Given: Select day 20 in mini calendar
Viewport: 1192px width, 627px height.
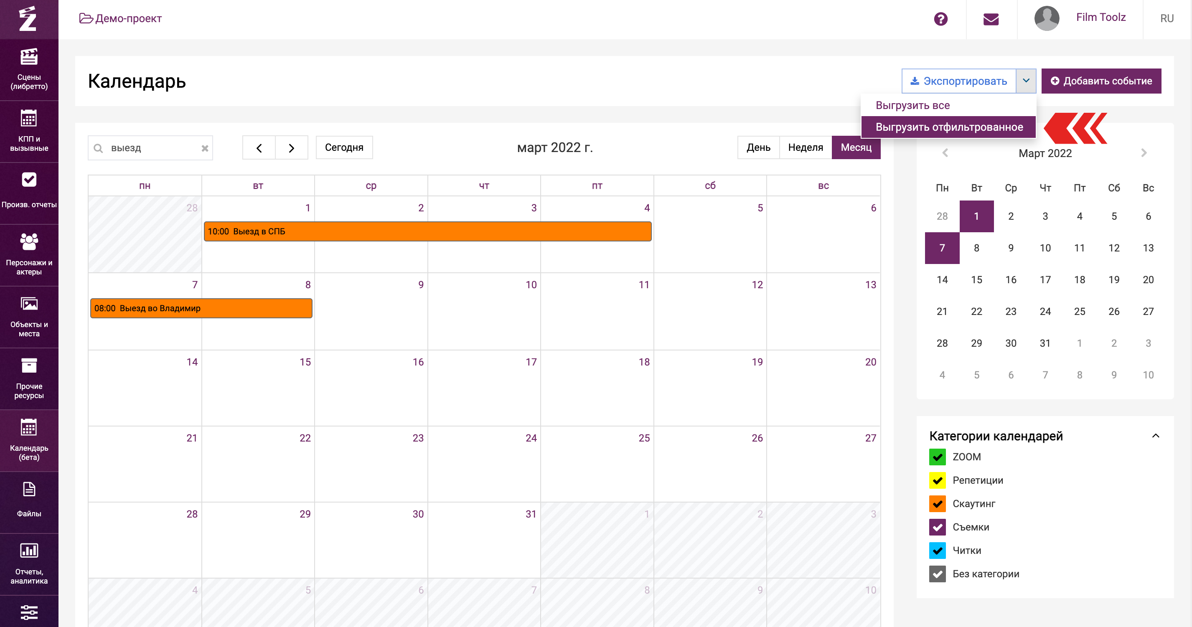Looking at the screenshot, I should [x=1148, y=279].
